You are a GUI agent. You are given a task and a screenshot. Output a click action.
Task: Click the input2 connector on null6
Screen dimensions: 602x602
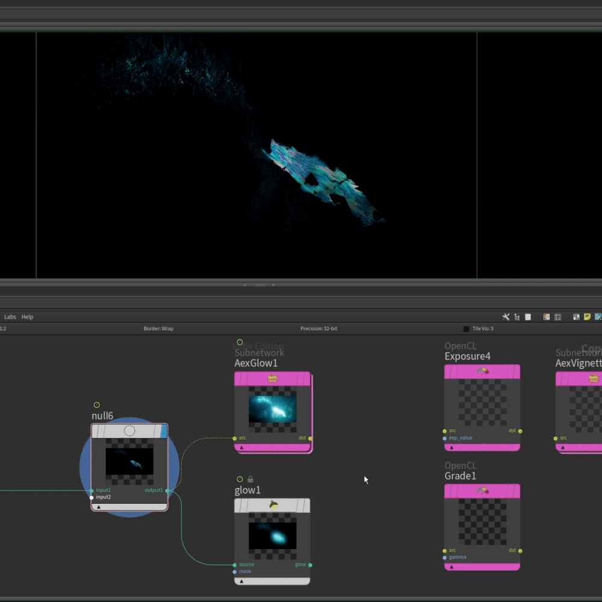pos(92,497)
